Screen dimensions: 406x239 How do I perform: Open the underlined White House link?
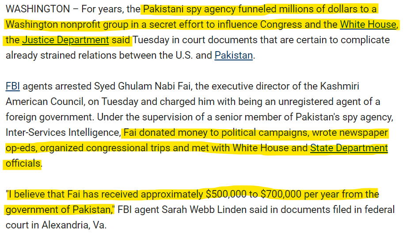(x=368, y=24)
